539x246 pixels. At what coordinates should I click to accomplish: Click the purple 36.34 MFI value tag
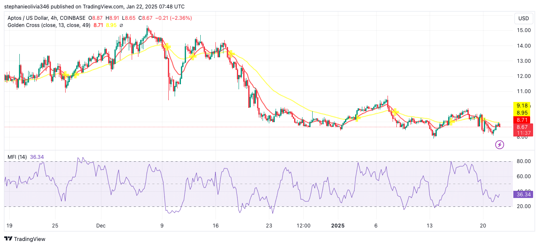click(523, 195)
